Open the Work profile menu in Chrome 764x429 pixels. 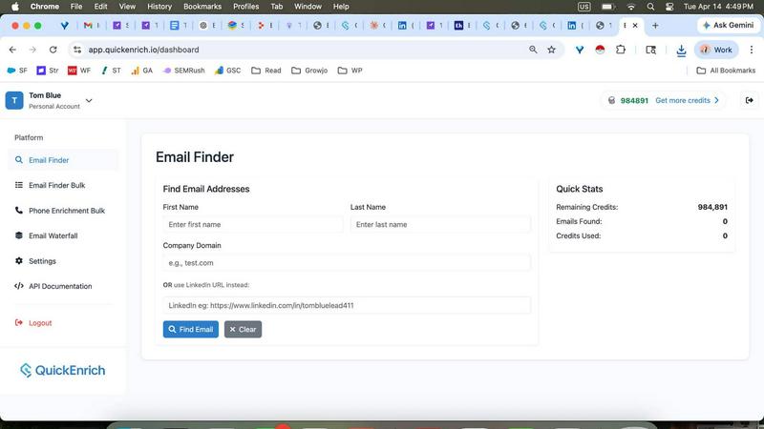pos(715,50)
